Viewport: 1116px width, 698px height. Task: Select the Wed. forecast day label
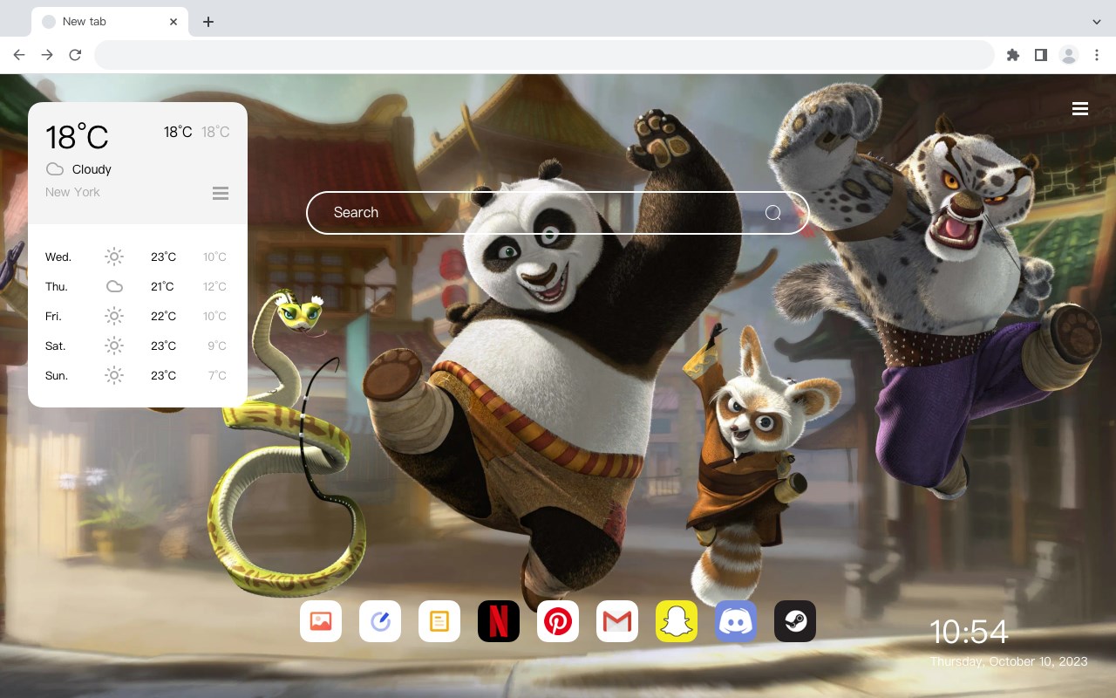[58, 257]
